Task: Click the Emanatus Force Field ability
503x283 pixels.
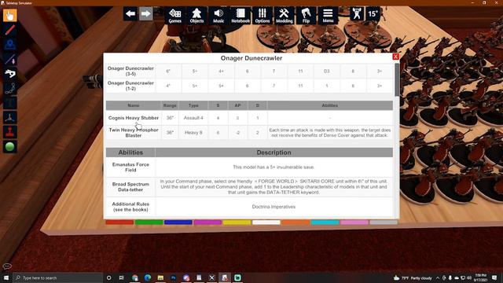Action: [130, 167]
